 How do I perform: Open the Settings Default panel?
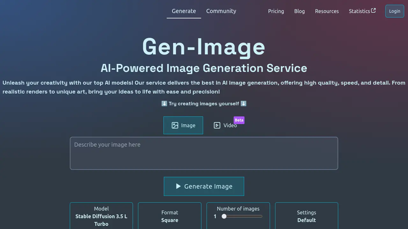tap(307, 216)
